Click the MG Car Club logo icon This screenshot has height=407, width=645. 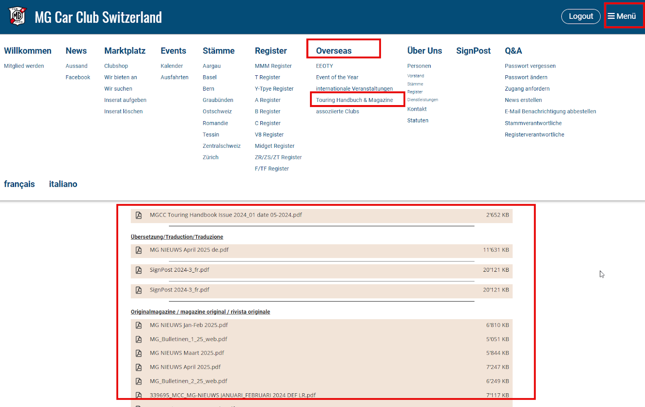click(x=18, y=17)
